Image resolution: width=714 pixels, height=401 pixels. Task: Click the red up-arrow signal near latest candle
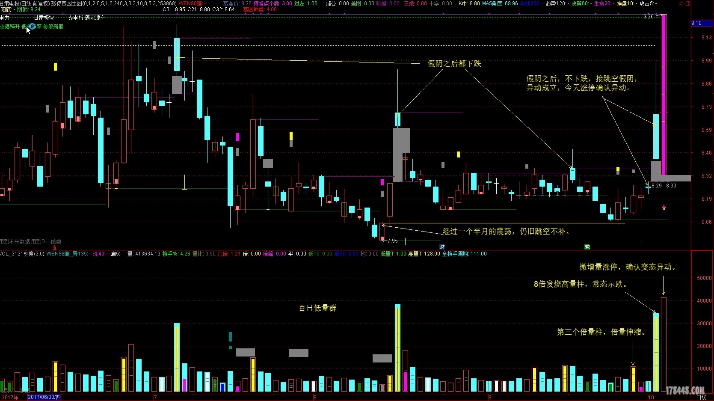(x=664, y=208)
